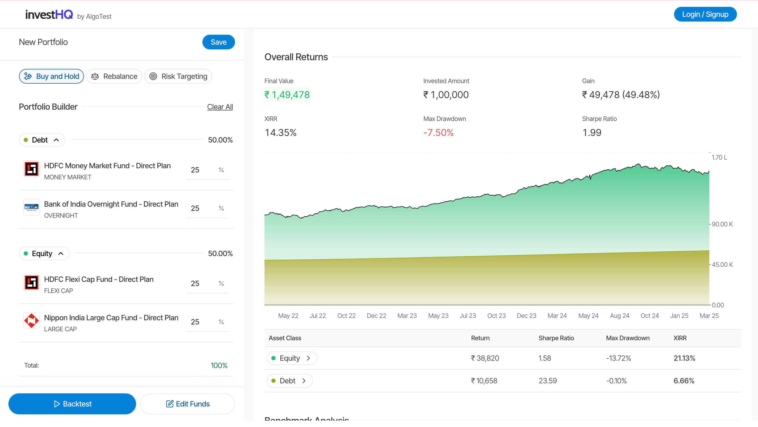Click the Risk Targeting target icon
The width and height of the screenshot is (758, 427).
click(x=153, y=77)
